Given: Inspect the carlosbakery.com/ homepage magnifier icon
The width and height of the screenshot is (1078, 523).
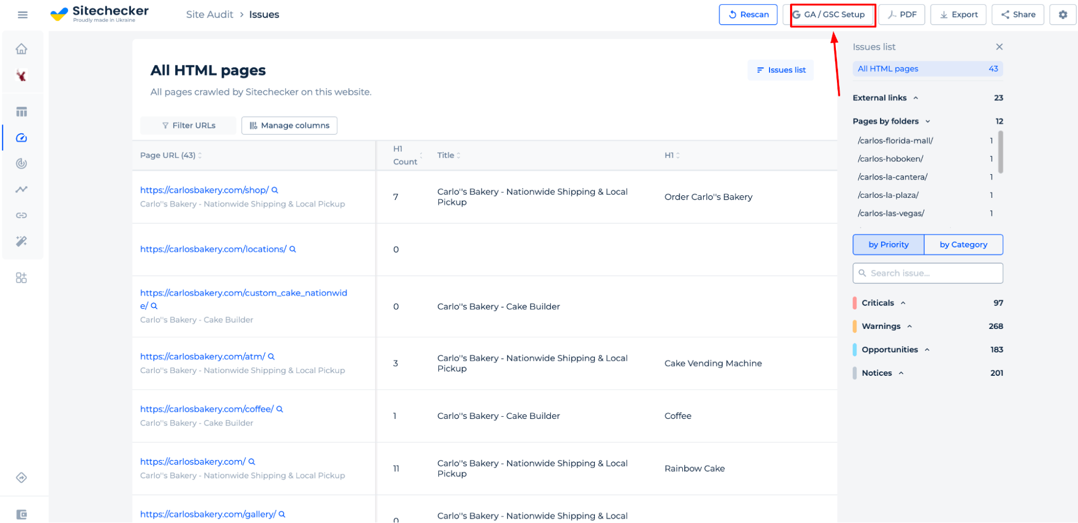Looking at the screenshot, I should (x=251, y=462).
